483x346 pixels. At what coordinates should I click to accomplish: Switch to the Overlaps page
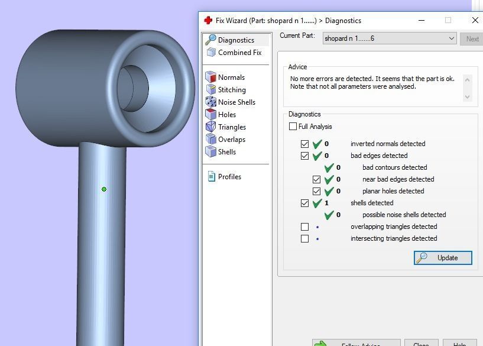[x=232, y=139]
